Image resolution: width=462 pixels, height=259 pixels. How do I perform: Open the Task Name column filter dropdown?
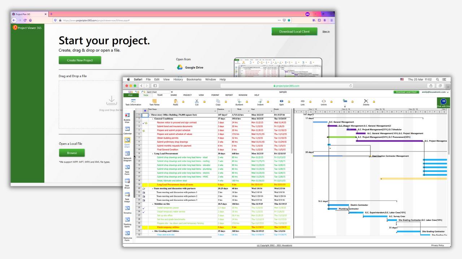pyautogui.click(x=216, y=111)
